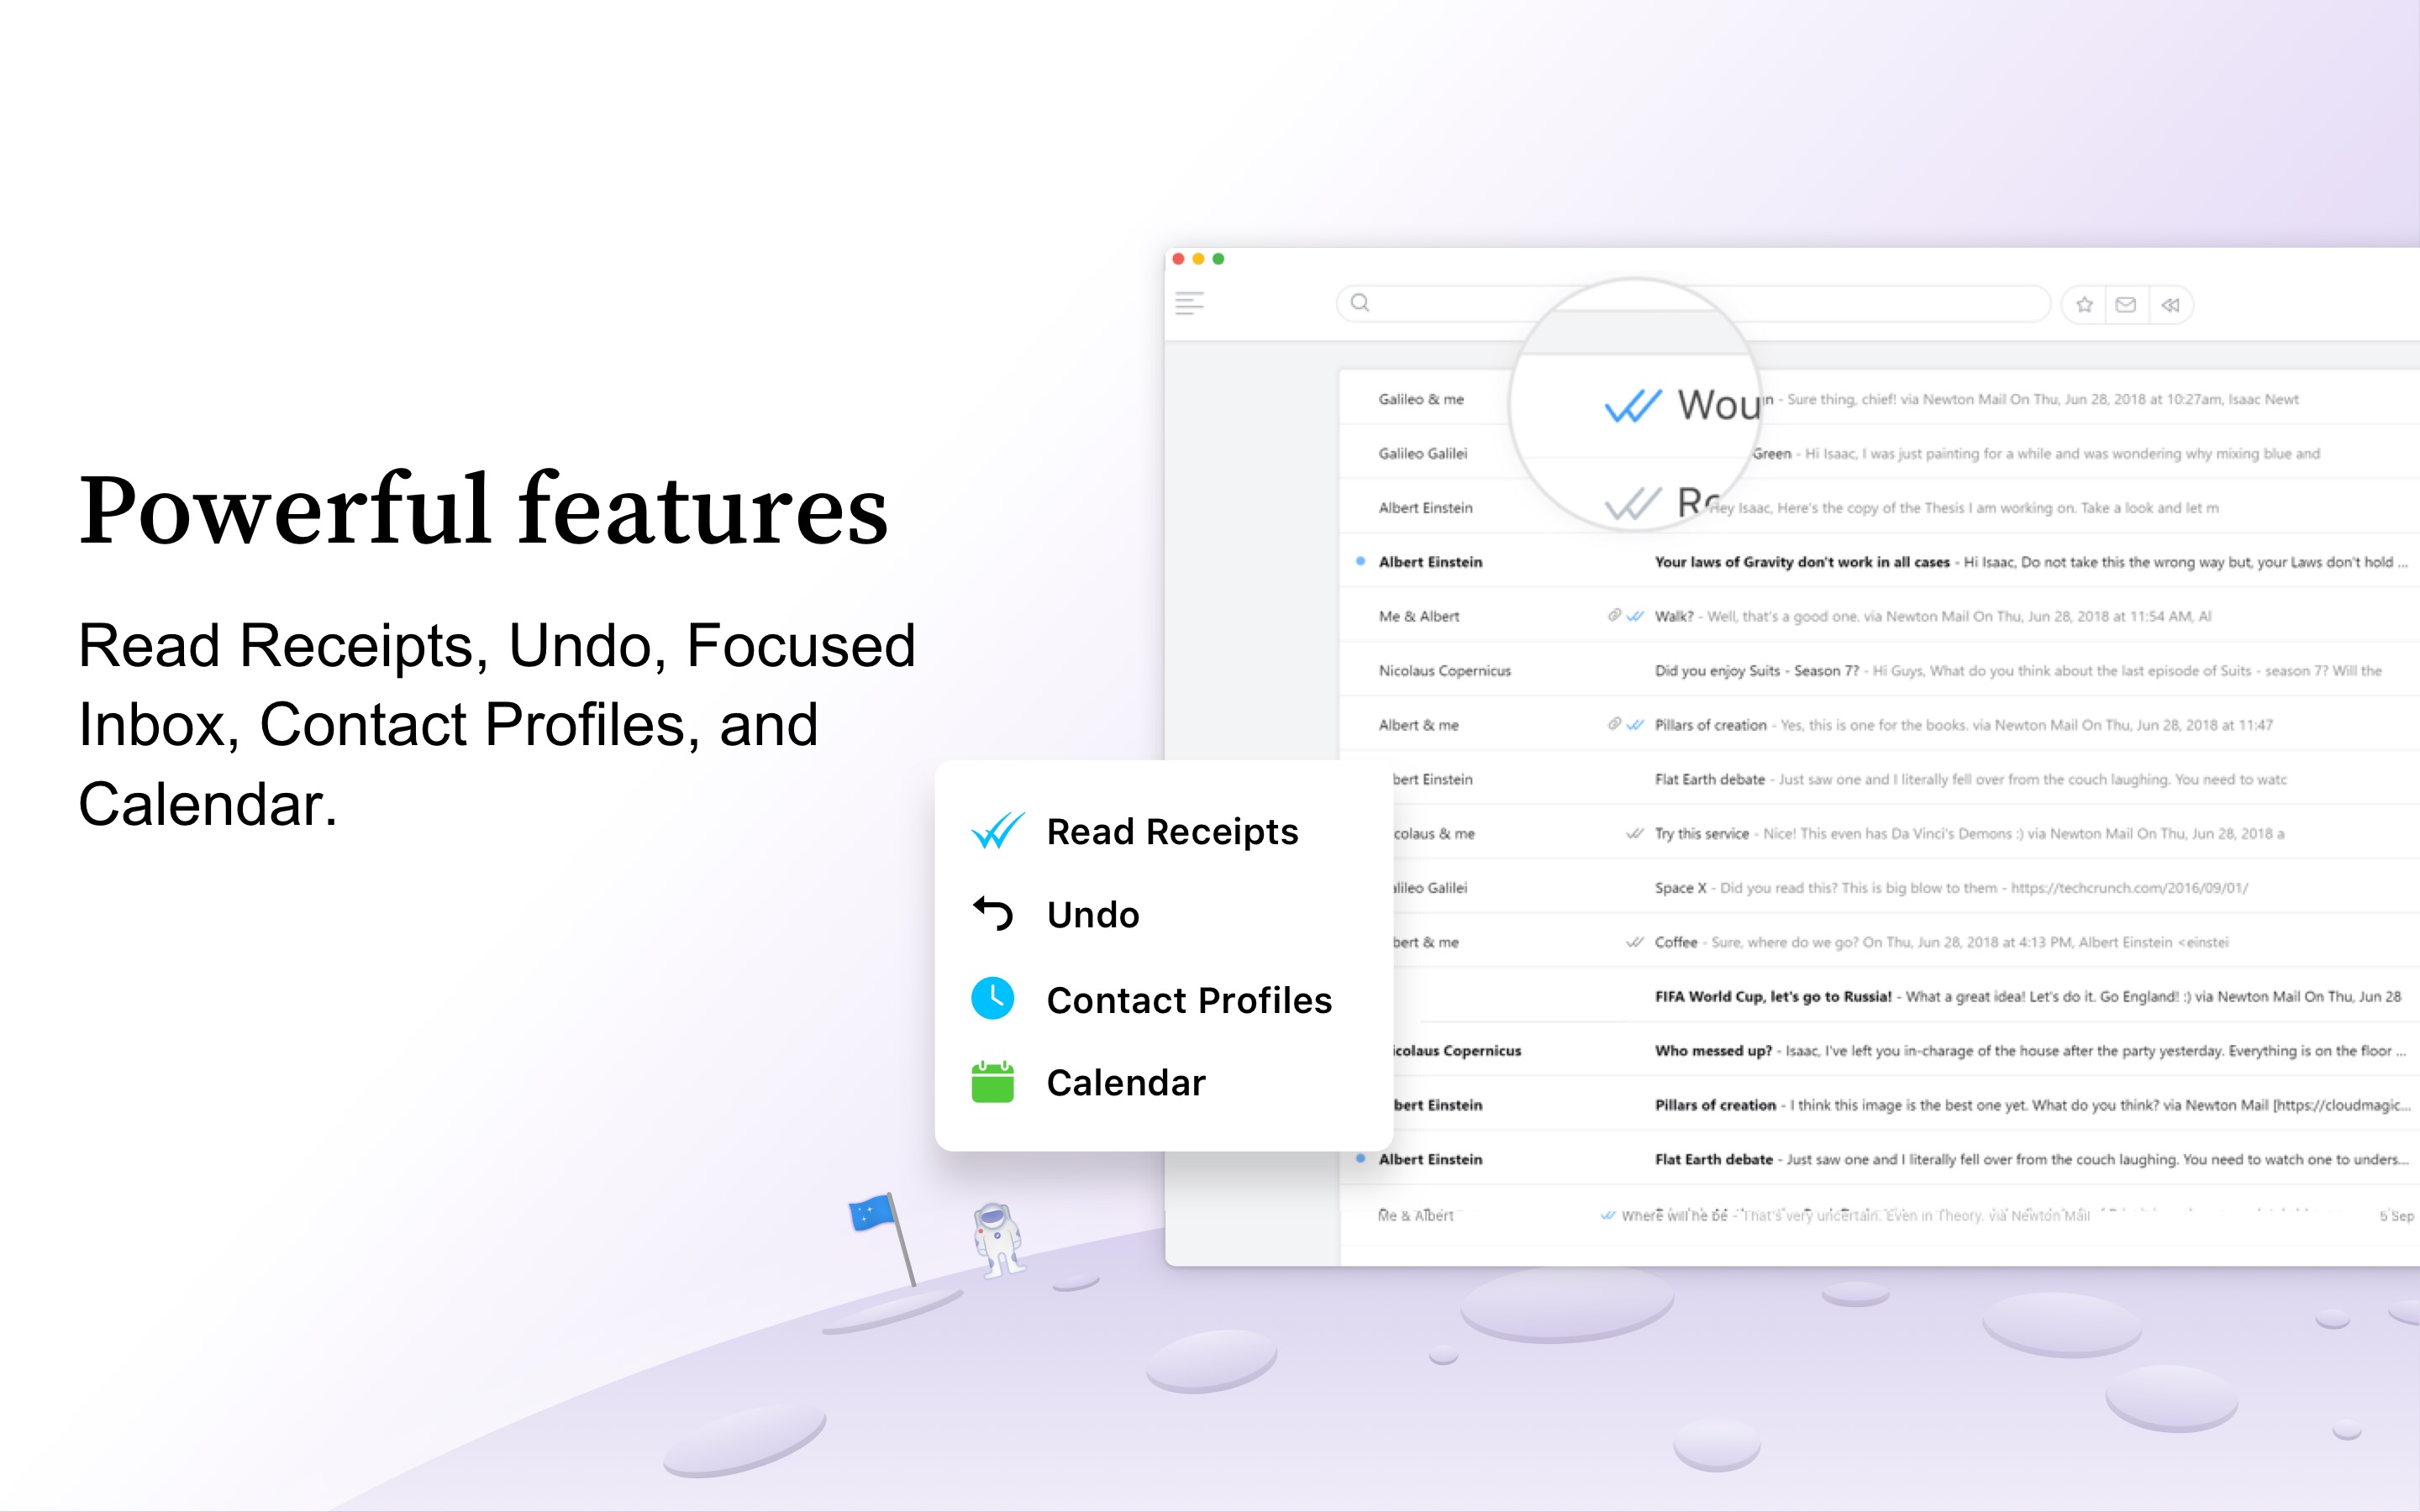Click the hamburger menu icon
This screenshot has height=1512, width=2420.
pos(1192,305)
